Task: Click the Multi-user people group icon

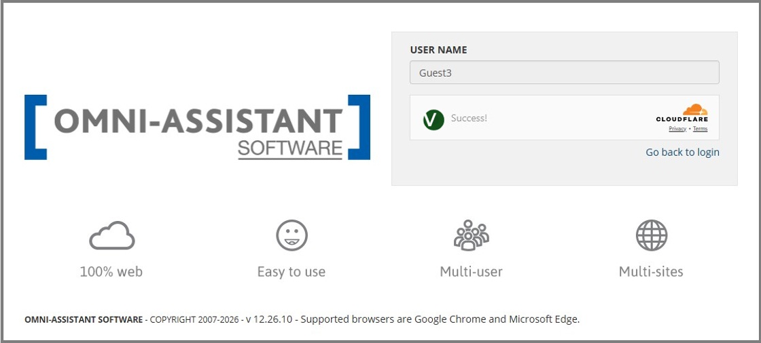Action: pos(472,235)
